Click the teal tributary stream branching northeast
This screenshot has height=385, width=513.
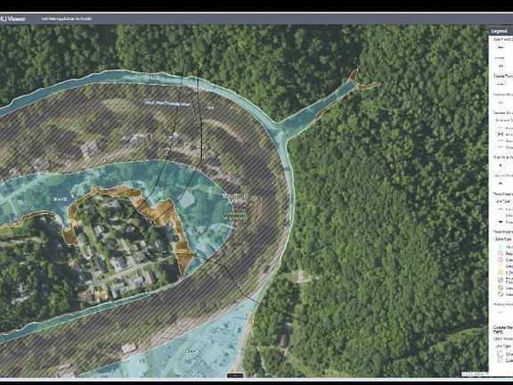click(315, 109)
